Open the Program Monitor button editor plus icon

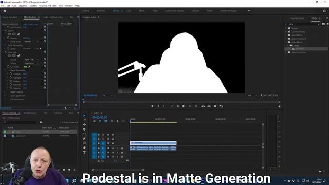[279, 106]
